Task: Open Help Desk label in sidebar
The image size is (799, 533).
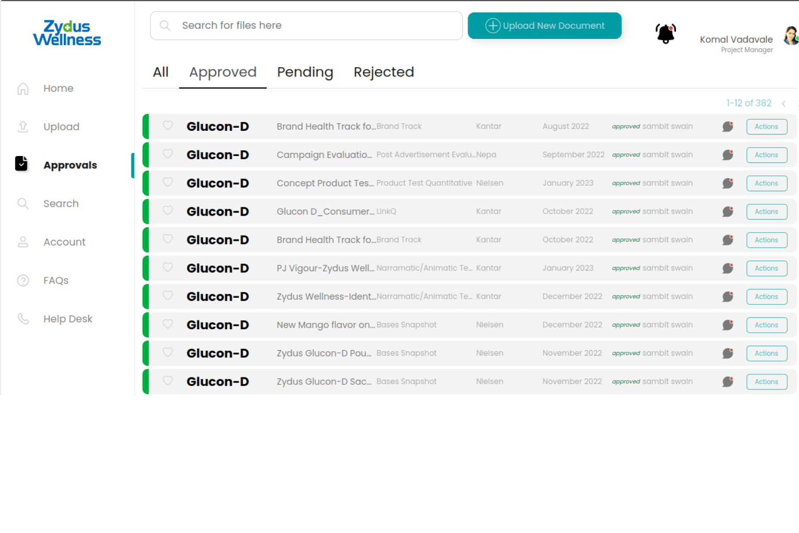Action: pos(68,319)
